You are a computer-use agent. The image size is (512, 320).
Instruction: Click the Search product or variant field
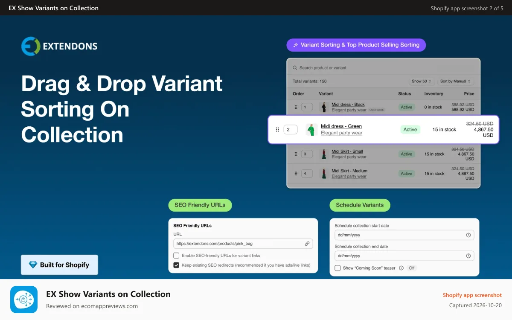pyautogui.click(x=383, y=67)
